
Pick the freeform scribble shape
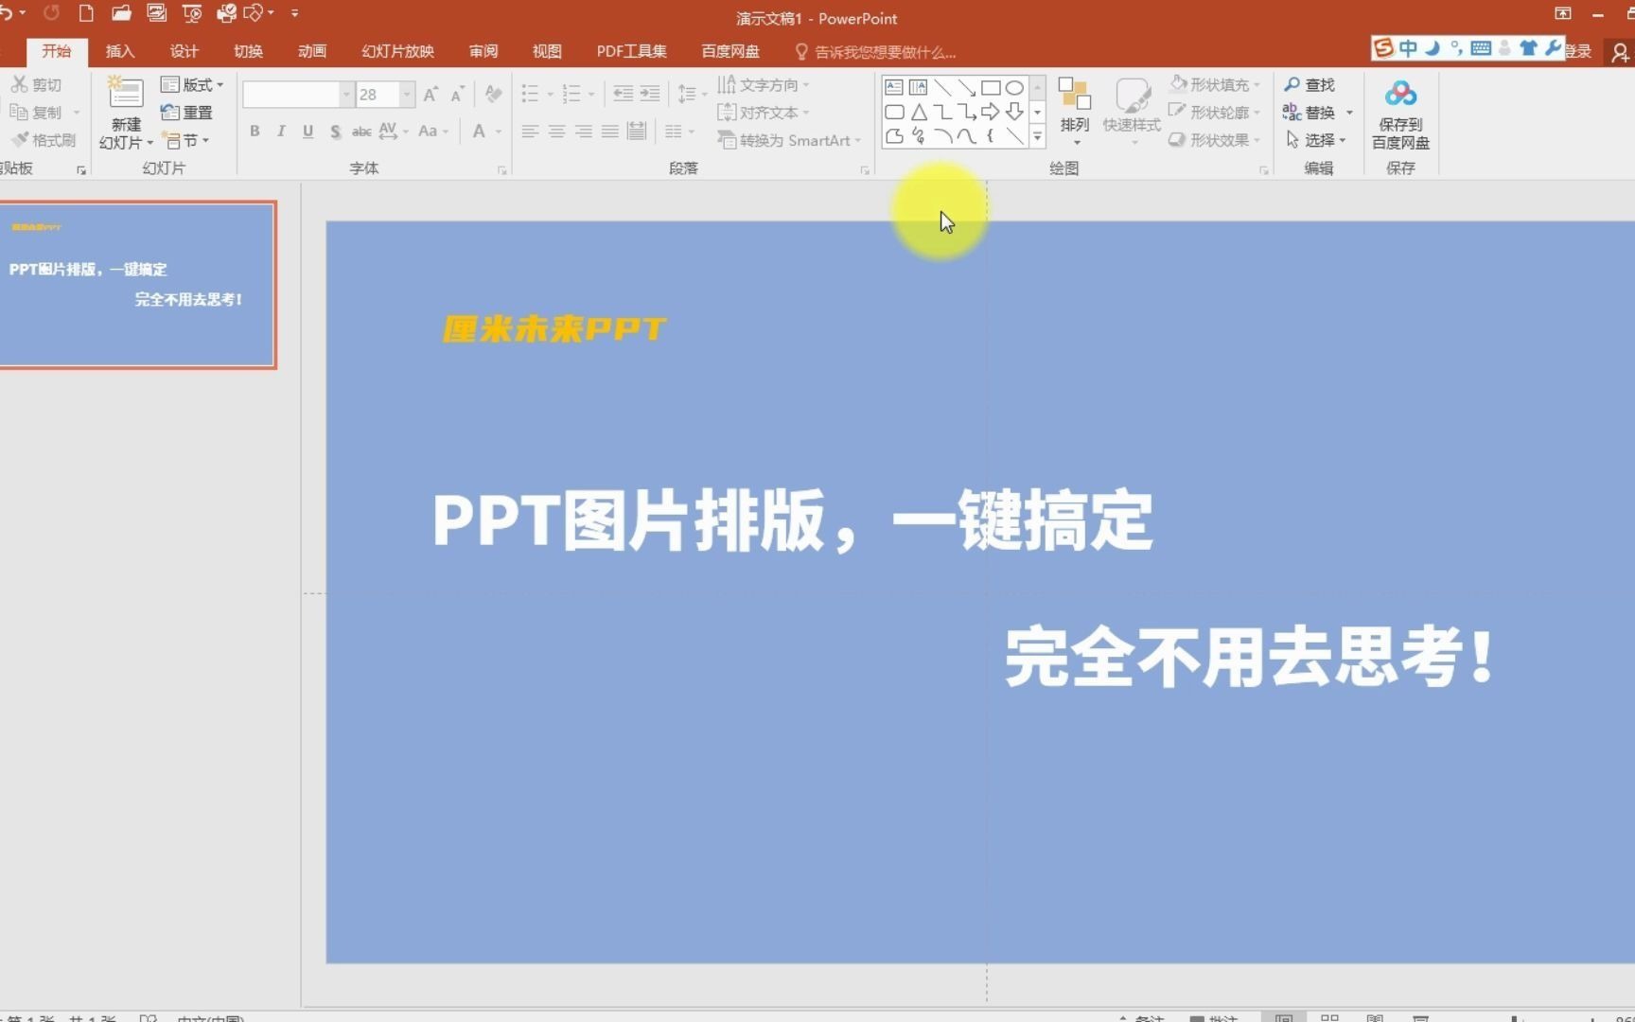tap(919, 136)
